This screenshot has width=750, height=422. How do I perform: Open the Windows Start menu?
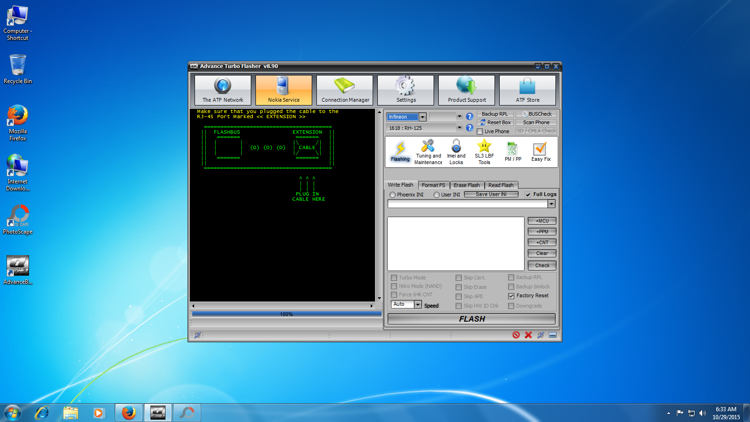pos(13,413)
